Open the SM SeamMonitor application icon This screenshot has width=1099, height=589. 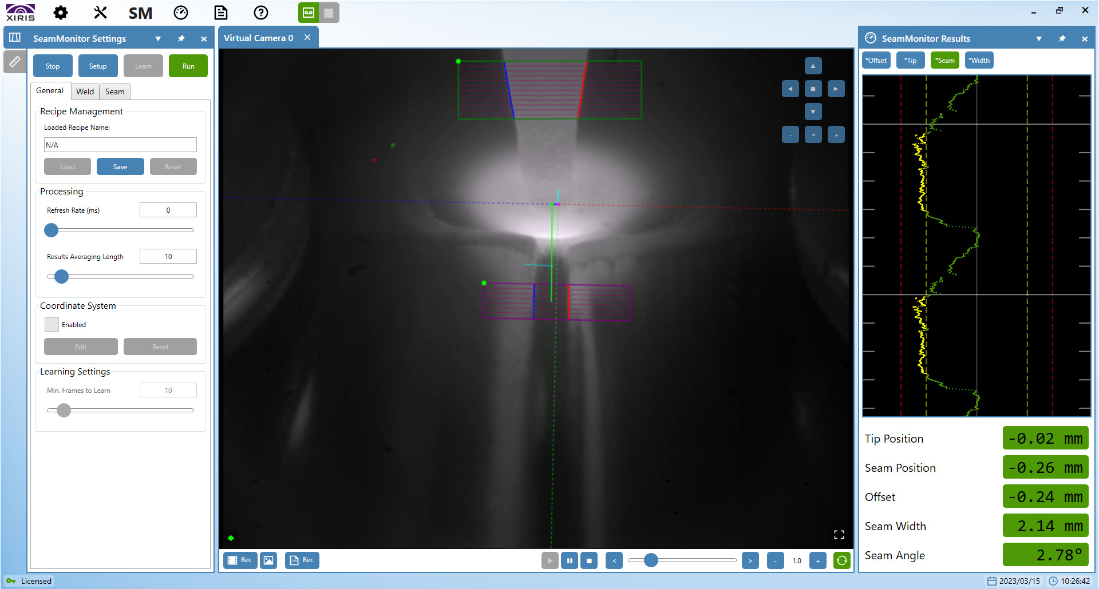pyautogui.click(x=139, y=12)
